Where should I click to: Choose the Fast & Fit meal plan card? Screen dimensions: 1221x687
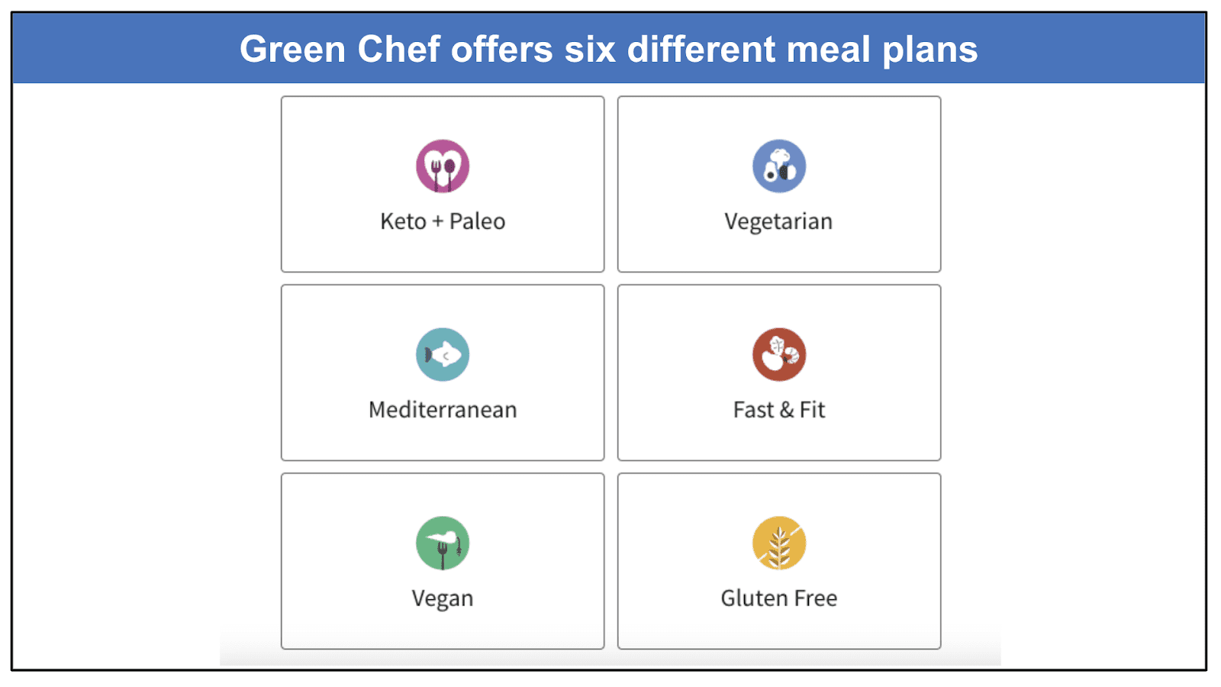[779, 373]
